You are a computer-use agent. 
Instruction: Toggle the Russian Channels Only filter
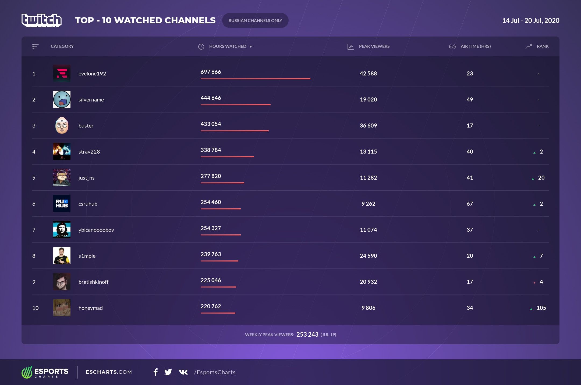(x=255, y=20)
